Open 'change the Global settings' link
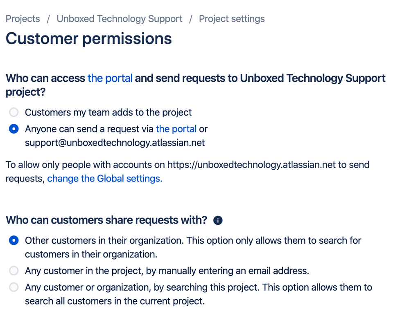Image resolution: width=409 pixels, height=316 pixels. coord(105,179)
